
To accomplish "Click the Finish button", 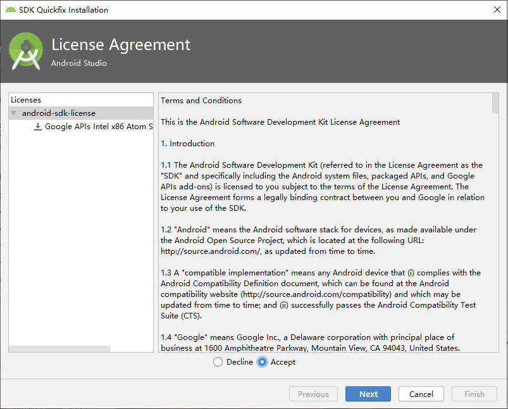I will tap(474, 394).
